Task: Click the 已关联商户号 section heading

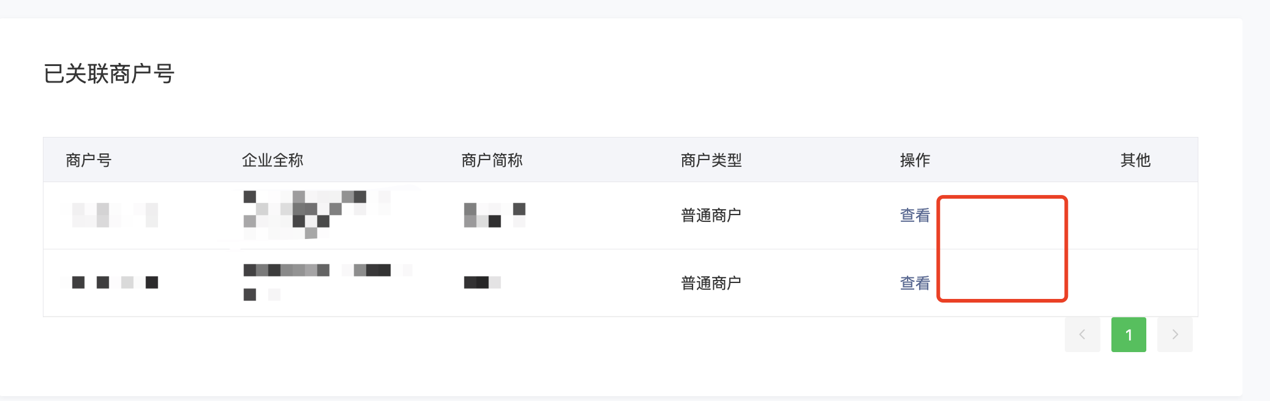Action: click(109, 73)
